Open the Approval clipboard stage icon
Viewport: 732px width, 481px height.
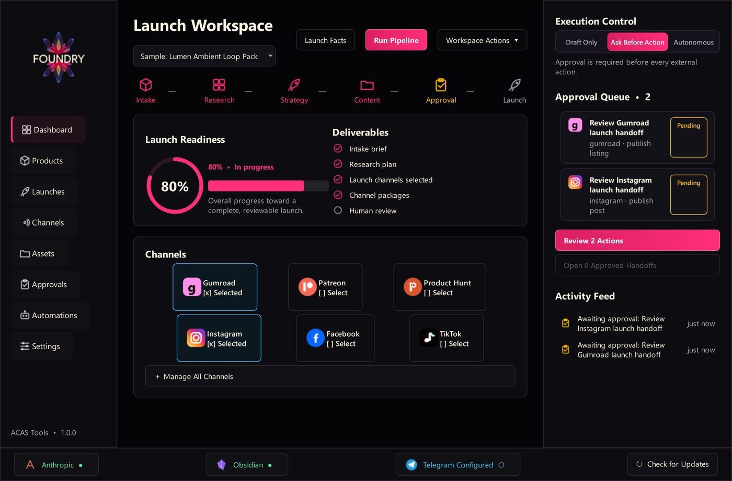(441, 85)
